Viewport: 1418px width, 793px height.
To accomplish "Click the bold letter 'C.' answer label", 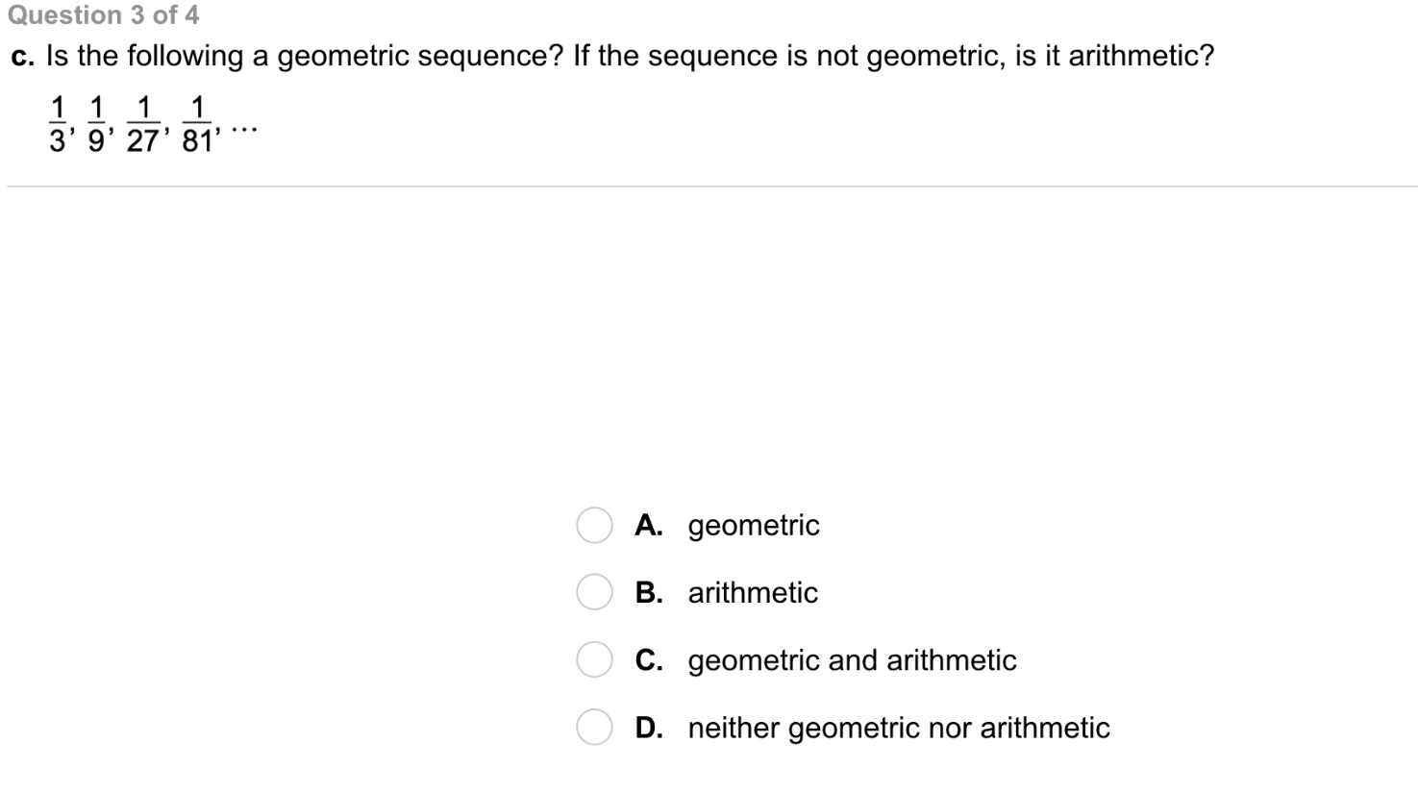I will [649, 660].
